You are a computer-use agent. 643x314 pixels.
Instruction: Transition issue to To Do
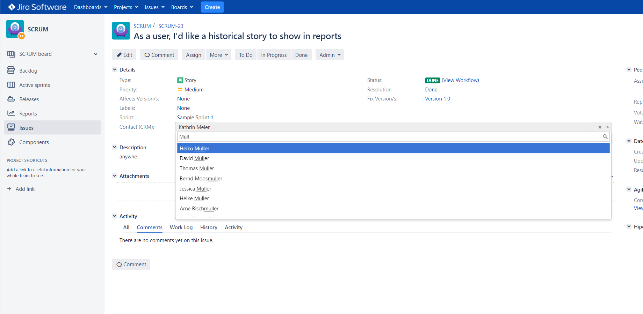246,55
